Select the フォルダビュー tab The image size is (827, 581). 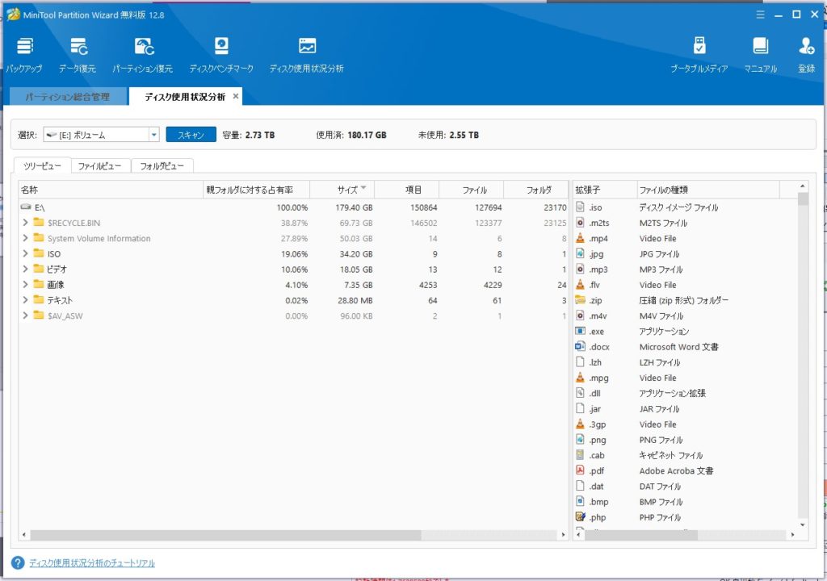coord(162,166)
